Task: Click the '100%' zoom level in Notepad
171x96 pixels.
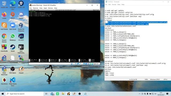Action: click(146, 79)
